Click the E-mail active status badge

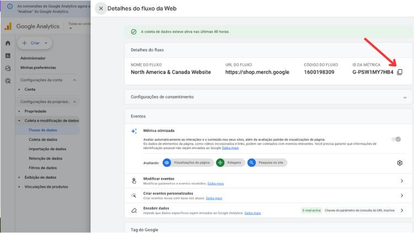click(311, 210)
